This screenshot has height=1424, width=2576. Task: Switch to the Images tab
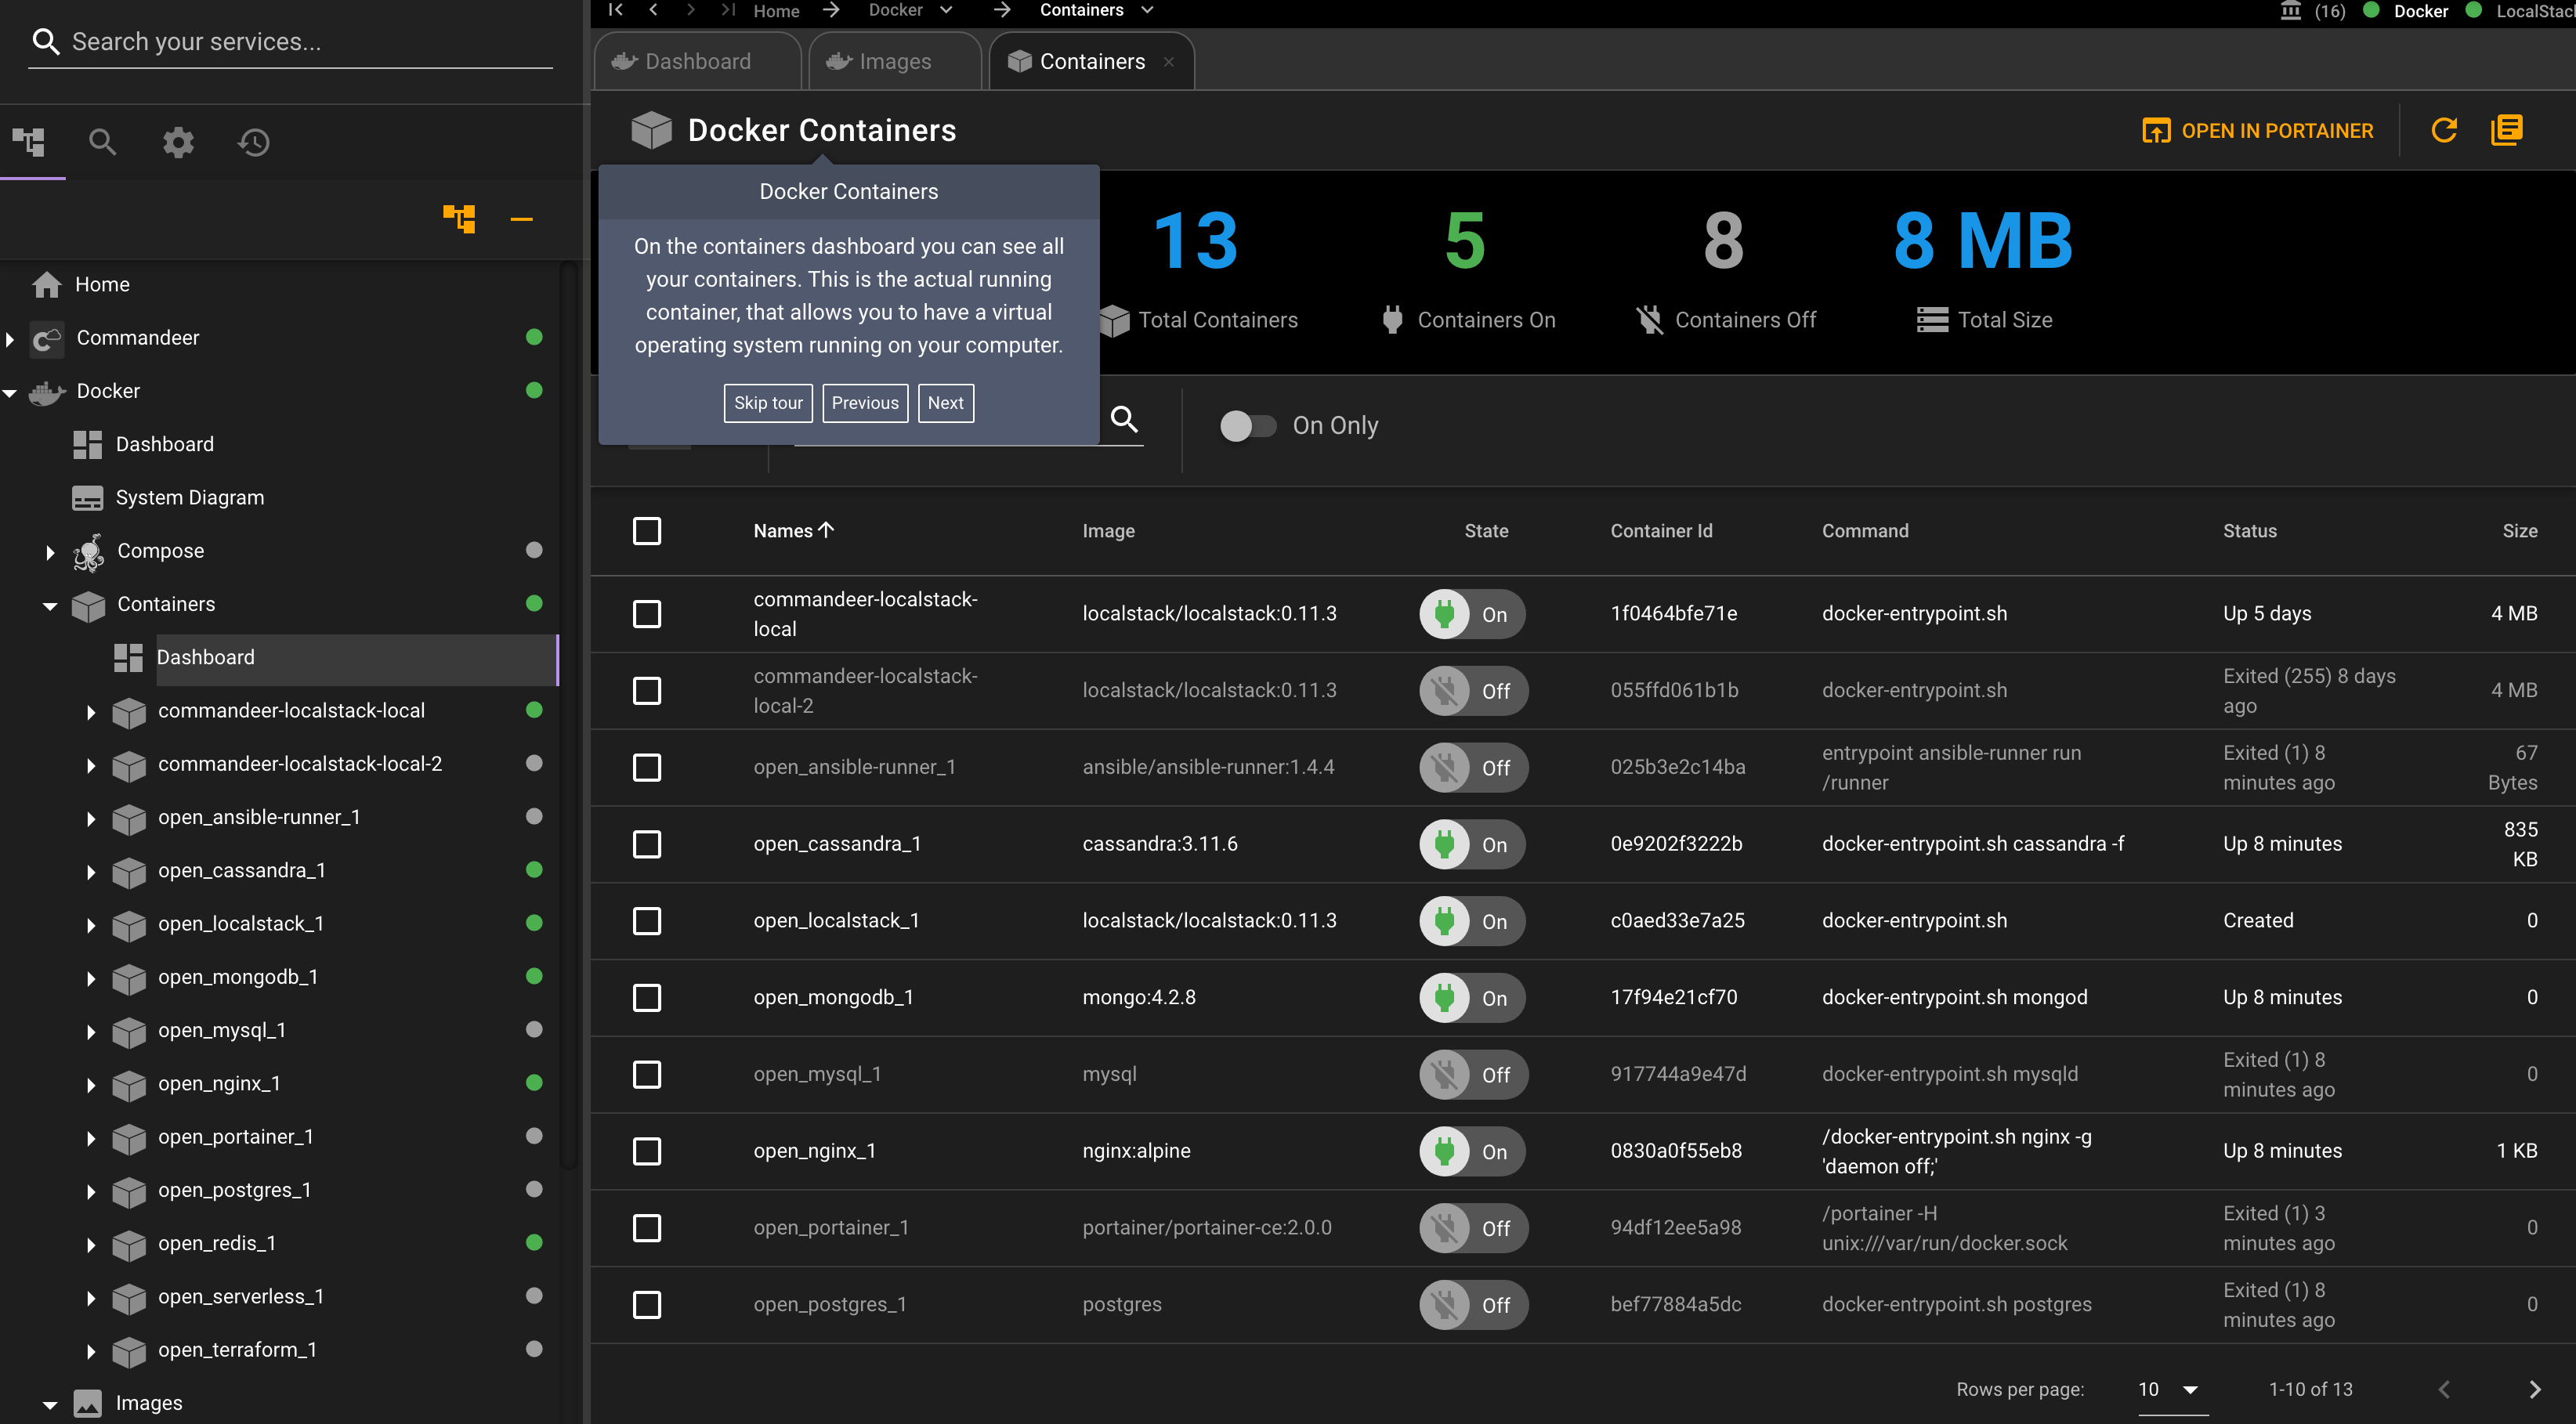[x=894, y=61]
